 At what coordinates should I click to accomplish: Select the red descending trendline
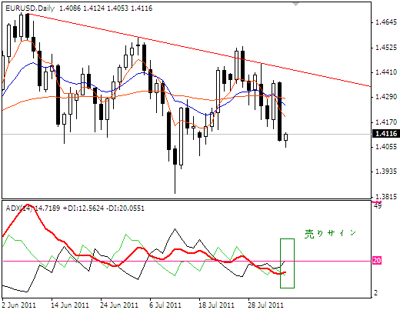click(x=200, y=50)
